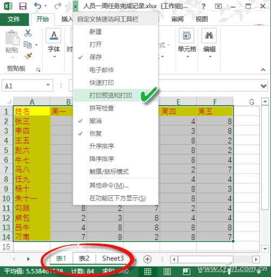Screen dimensions: 271x277
Task: Enable 快速打印 in customize menu
Action: [x=115, y=82]
